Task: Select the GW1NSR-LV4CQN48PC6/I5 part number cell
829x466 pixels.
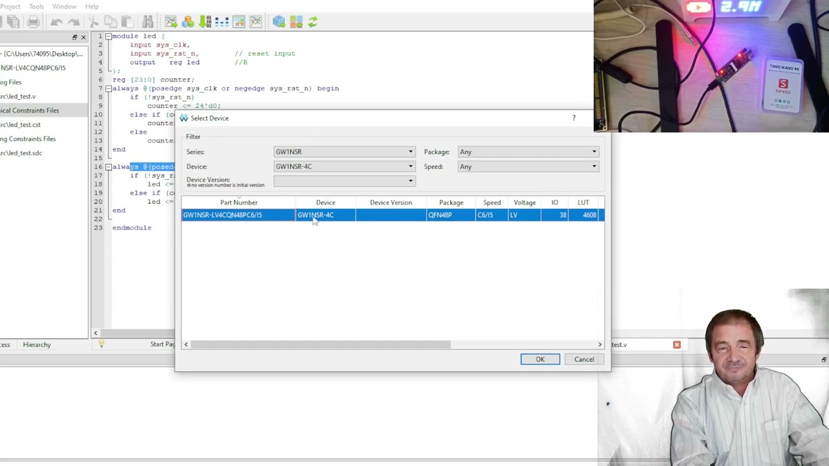Action: pyautogui.click(x=238, y=215)
